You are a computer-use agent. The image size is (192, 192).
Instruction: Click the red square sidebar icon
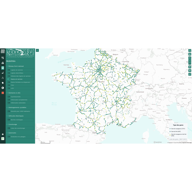click(3, 93)
